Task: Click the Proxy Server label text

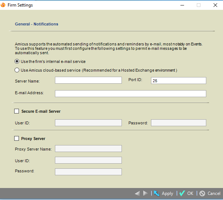Action: tap(33, 139)
